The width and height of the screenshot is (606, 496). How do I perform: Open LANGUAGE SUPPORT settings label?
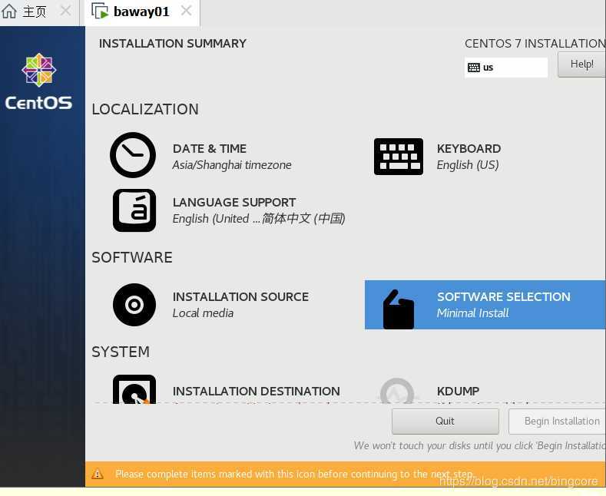(234, 203)
